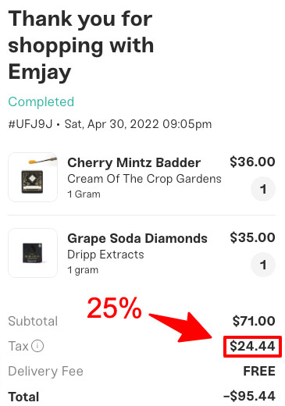Click the Tax info icon
285x406 pixels.
click(37, 346)
